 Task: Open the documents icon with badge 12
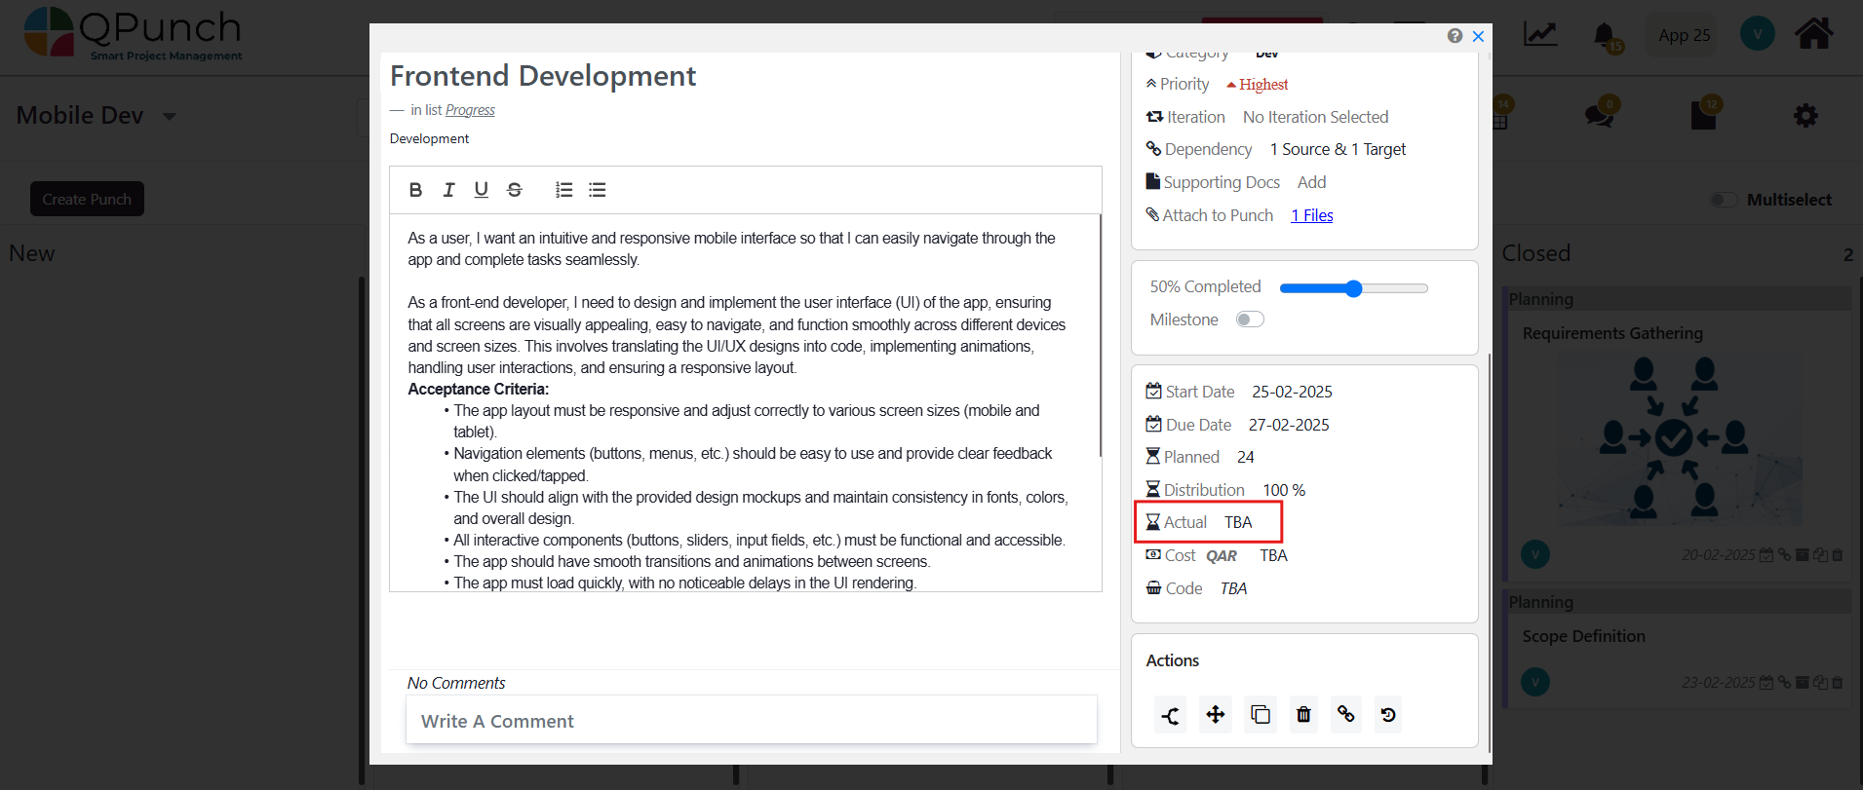click(1703, 115)
